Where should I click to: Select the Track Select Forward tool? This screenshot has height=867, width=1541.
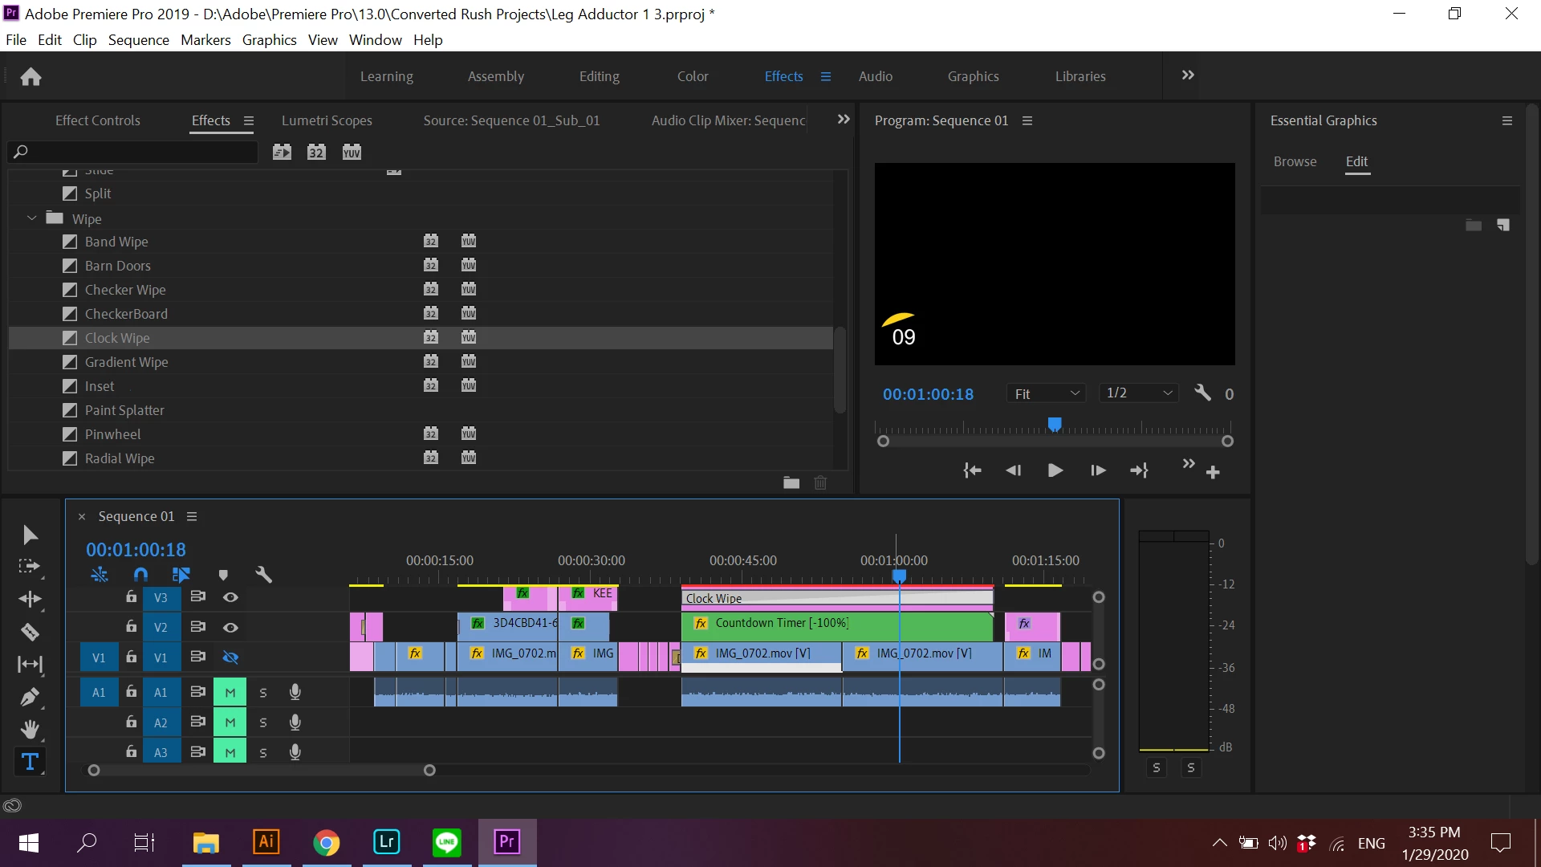30,567
